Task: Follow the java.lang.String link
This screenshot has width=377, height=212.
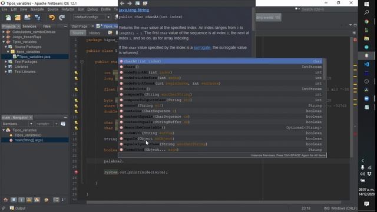Action: tap(134, 10)
